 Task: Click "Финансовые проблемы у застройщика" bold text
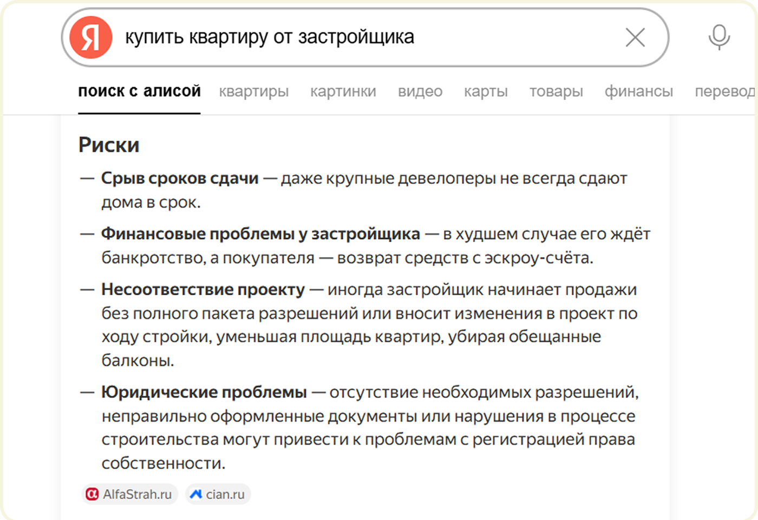tap(260, 234)
